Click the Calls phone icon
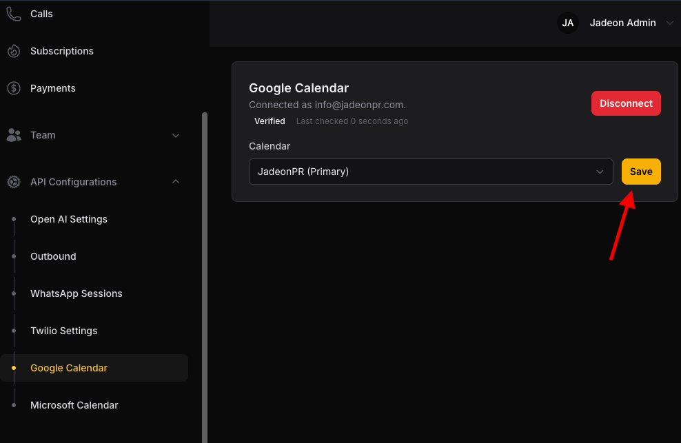This screenshot has height=443, width=681. click(14, 14)
